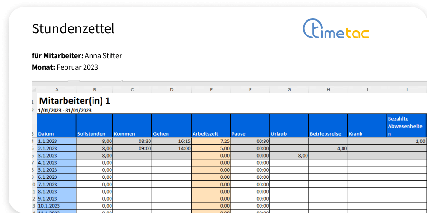427x213 pixels.
Task: Select column A header
Action: tap(56, 89)
